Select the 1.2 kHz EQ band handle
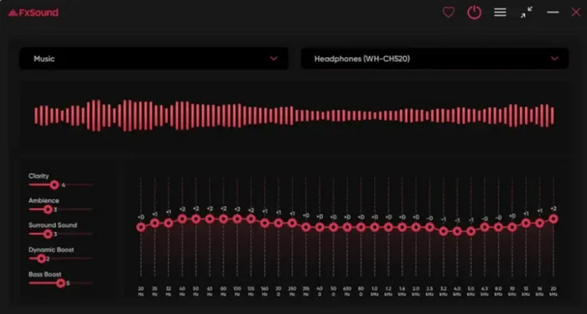This screenshot has width=587, height=314. tap(388, 227)
